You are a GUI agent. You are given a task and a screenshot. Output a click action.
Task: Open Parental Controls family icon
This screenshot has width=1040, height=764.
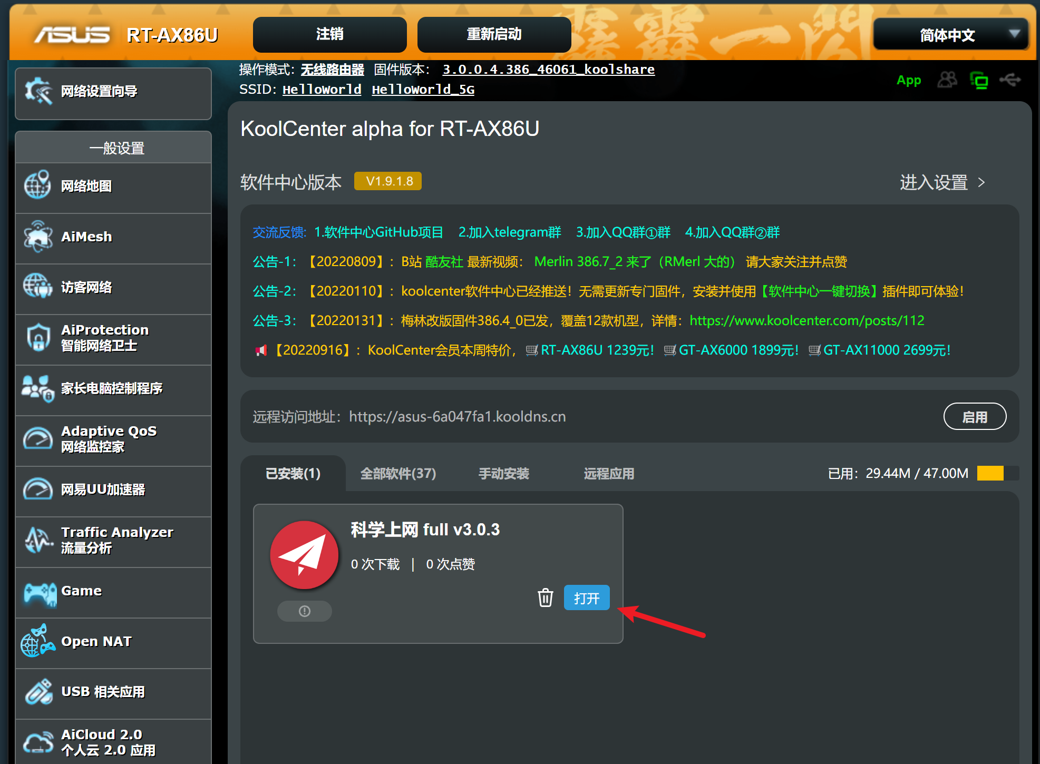pyautogui.click(x=38, y=388)
